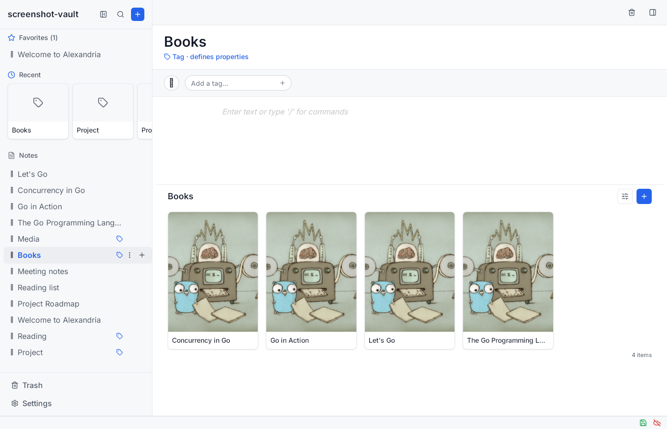
Task: Click the red cloud sync-off icon
Action: 657,423
